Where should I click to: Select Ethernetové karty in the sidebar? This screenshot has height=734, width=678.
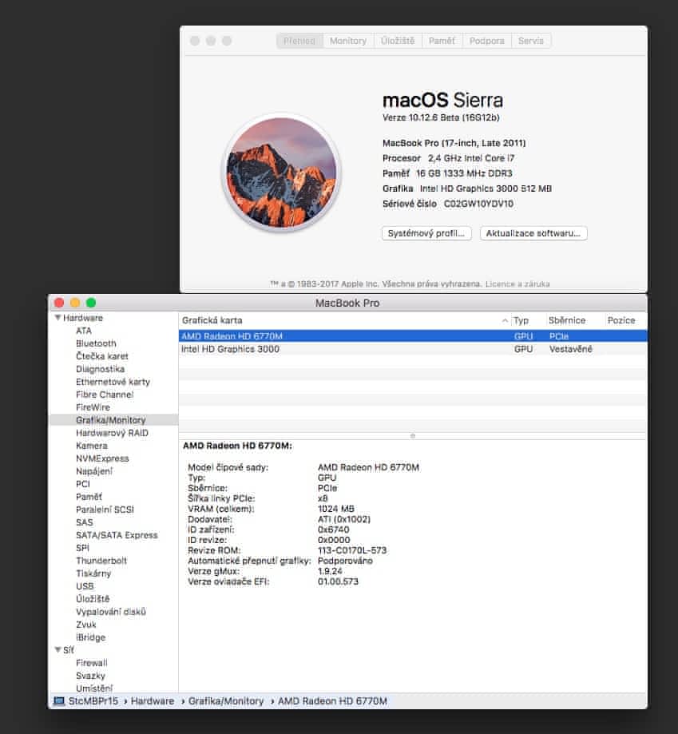(x=113, y=382)
